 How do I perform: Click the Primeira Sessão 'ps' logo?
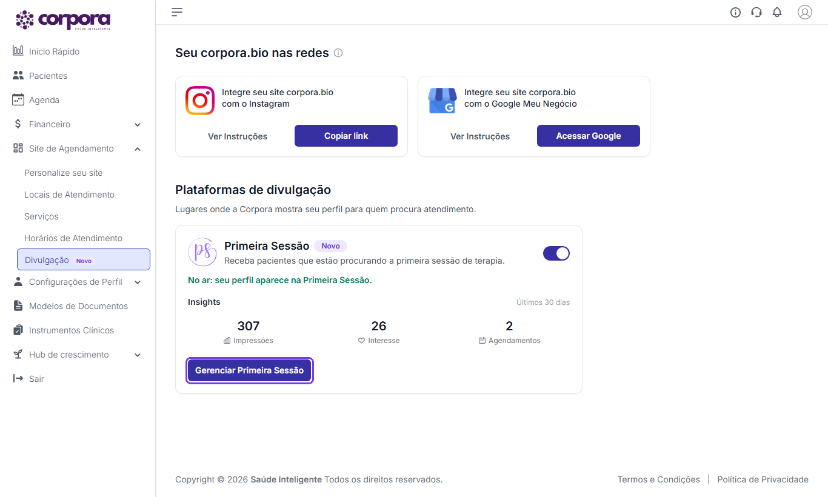pyautogui.click(x=202, y=252)
